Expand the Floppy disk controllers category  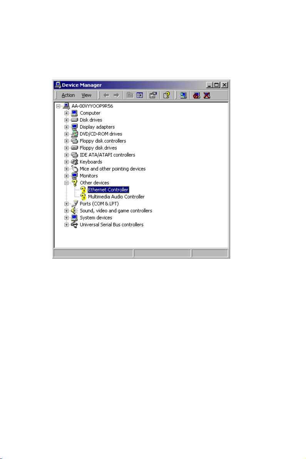coord(66,141)
